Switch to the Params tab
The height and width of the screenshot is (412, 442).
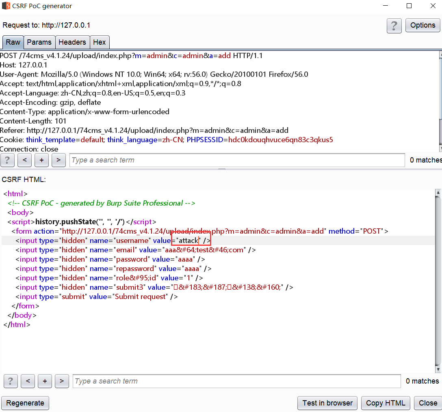pyautogui.click(x=39, y=42)
